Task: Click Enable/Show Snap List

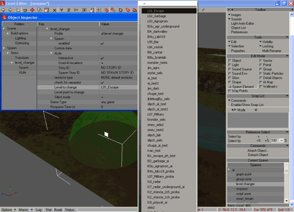Action: click(x=247, y=105)
